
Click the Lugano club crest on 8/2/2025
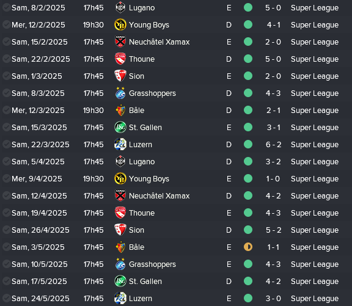coord(120,7)
